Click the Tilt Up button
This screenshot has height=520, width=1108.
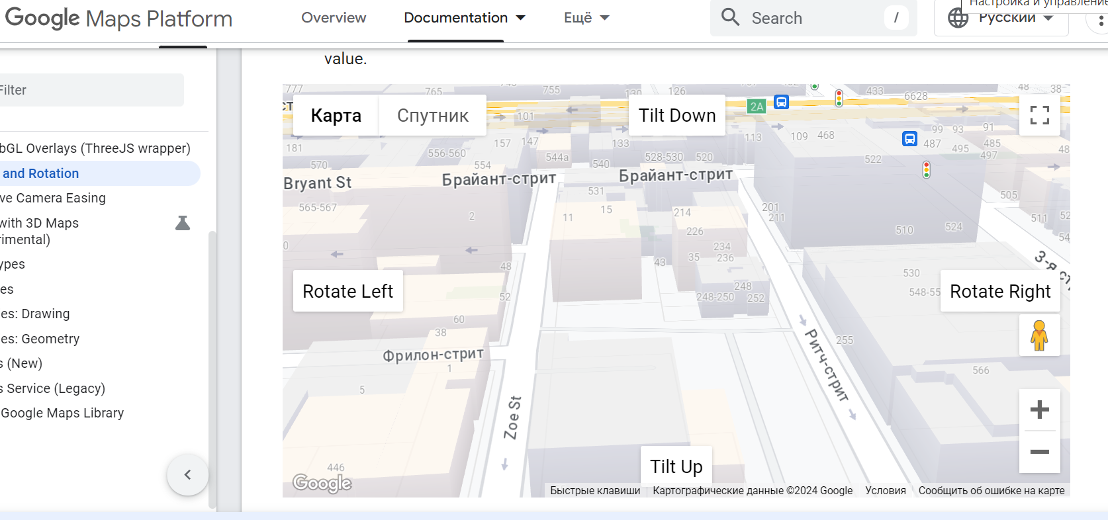click(676, 466)
